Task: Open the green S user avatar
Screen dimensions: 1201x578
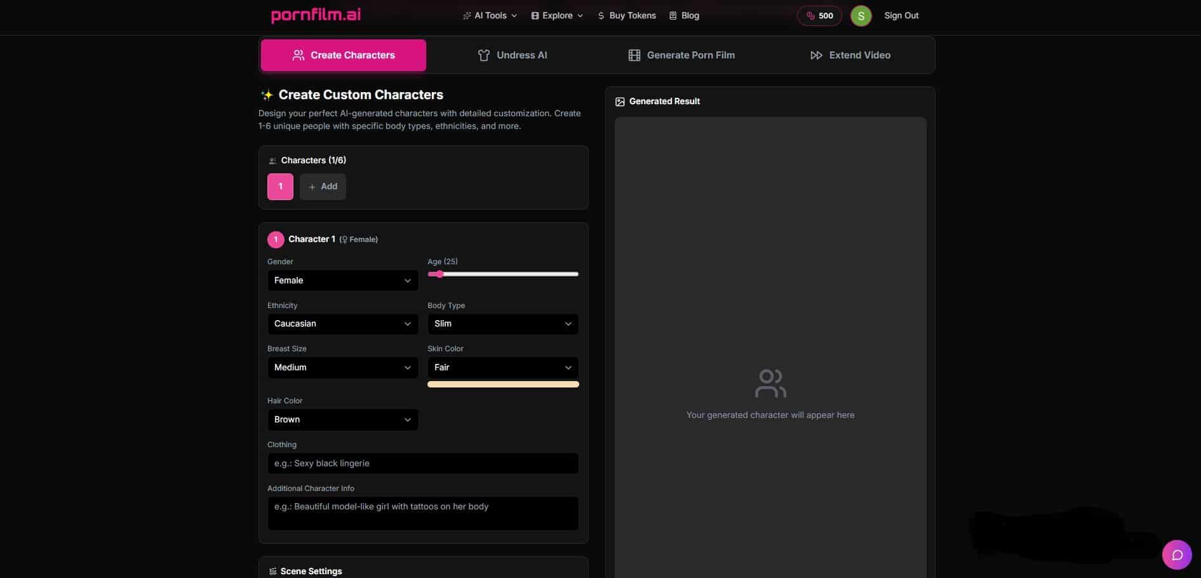Action: point(861,16)
